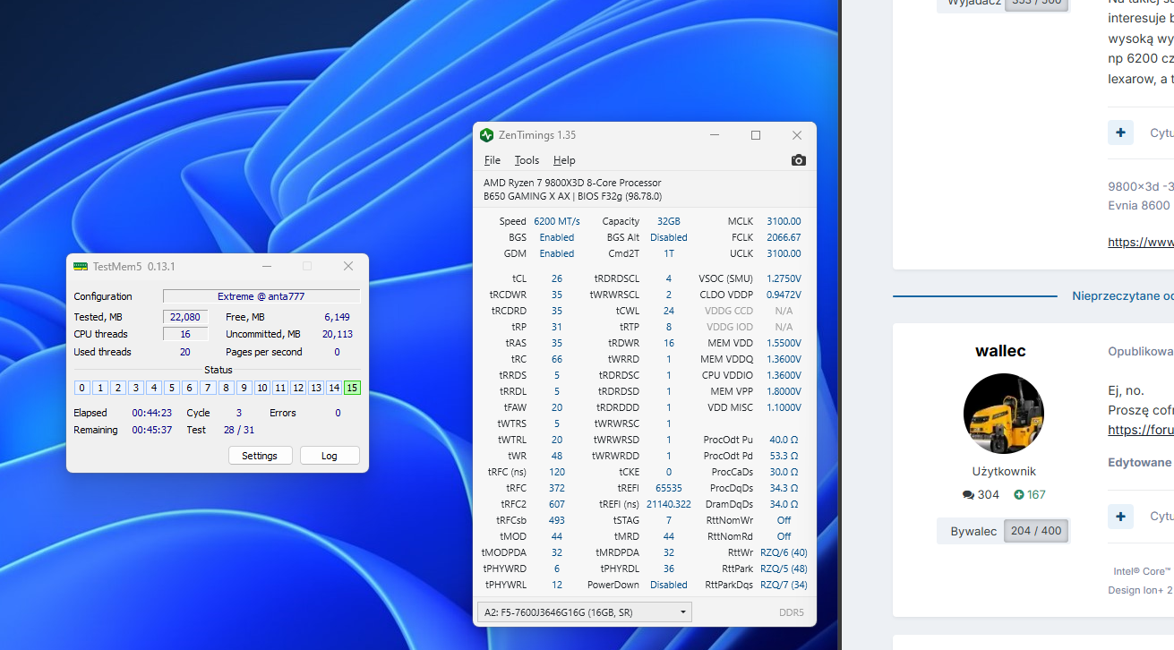The width and height of the screenshot is (1174, 650).
Task: Select the highlighted thread box 15 in Status
Action: point(352,388)
